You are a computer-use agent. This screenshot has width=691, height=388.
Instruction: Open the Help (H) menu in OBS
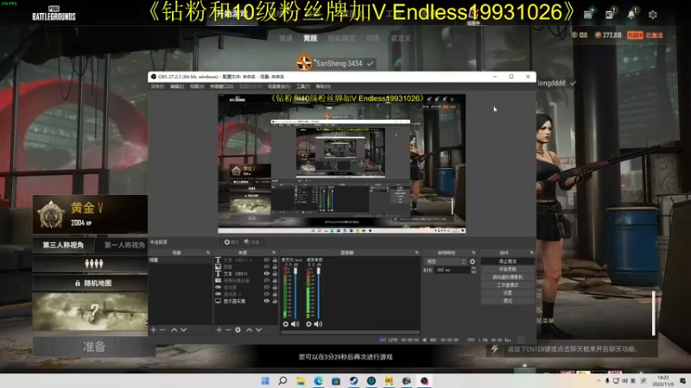[323, 87]
